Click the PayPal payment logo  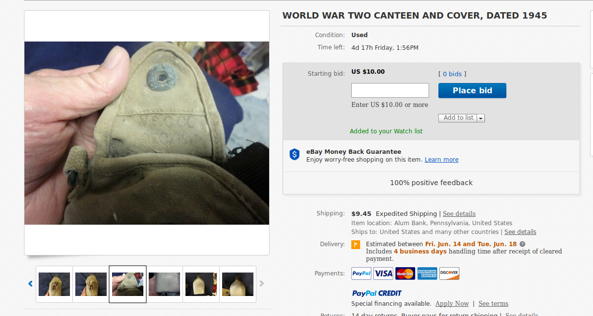pos(361,274)
